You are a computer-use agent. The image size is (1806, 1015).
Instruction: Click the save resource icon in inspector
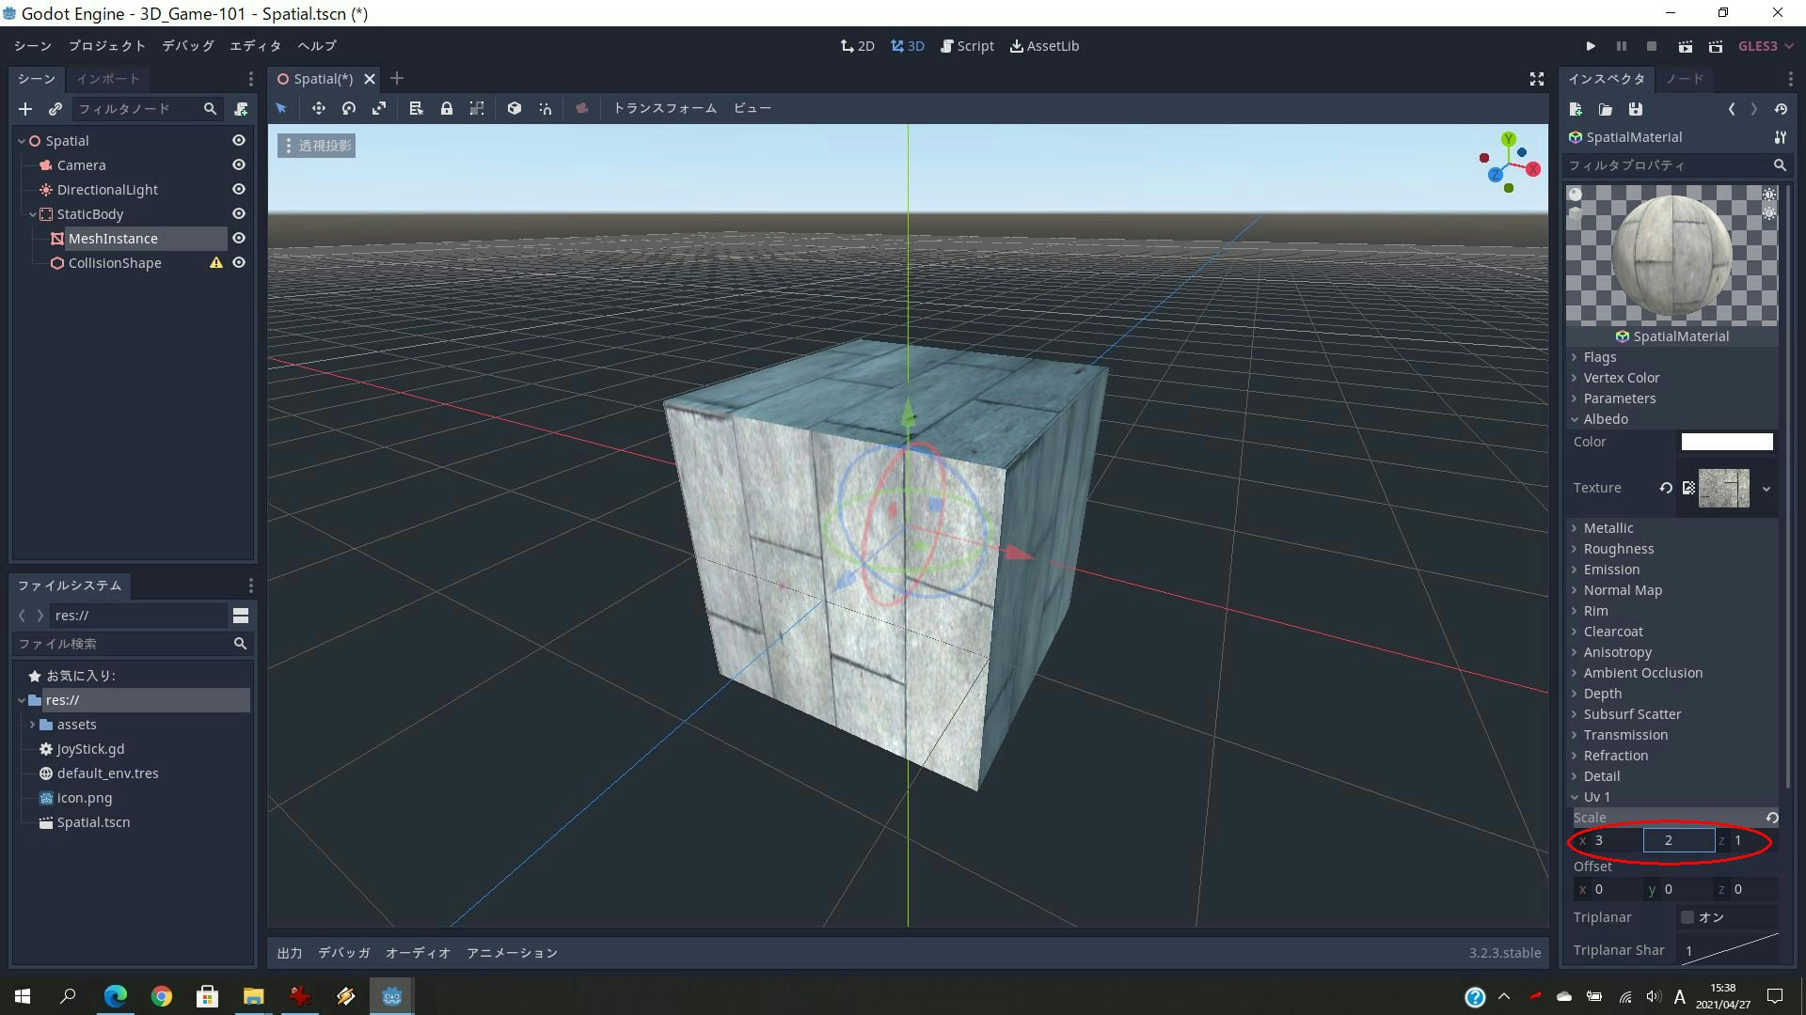[1636, 109]
